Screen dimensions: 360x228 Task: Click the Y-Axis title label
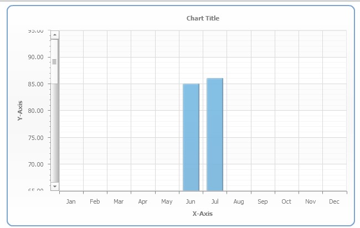20,111
